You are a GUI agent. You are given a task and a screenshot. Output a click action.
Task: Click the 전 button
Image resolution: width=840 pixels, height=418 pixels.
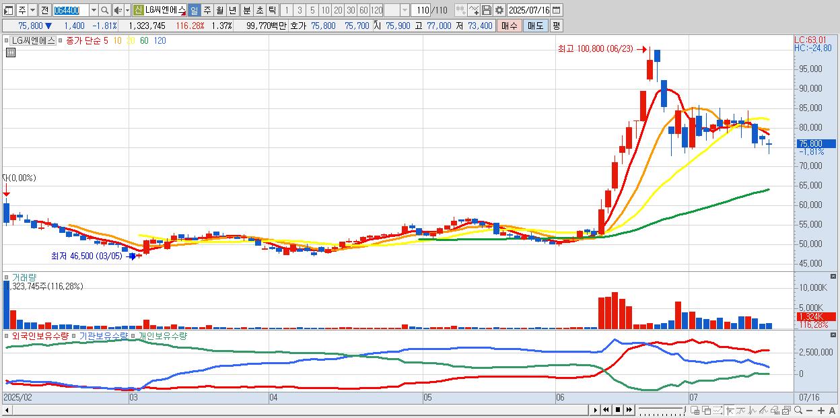click(x=44, y=10)
